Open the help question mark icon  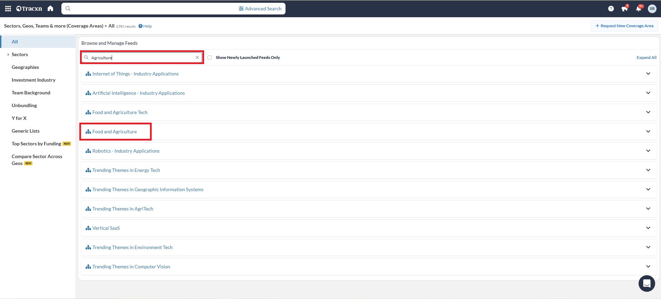(611, 9)
